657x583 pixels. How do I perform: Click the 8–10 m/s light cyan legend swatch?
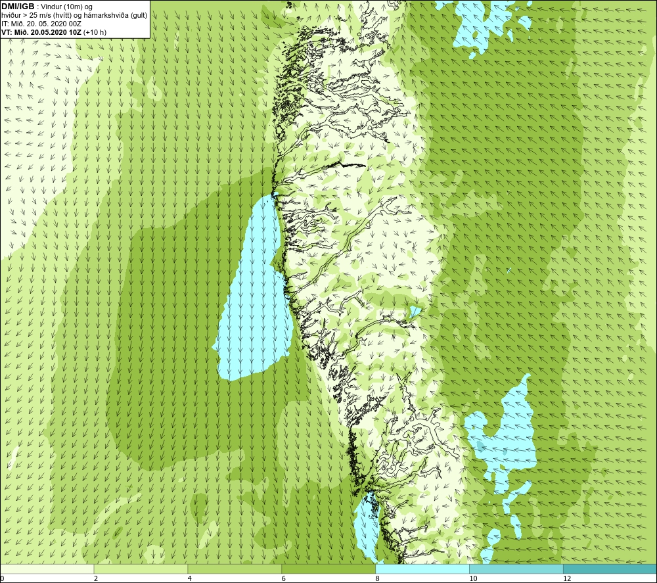(x=422, y=569)
